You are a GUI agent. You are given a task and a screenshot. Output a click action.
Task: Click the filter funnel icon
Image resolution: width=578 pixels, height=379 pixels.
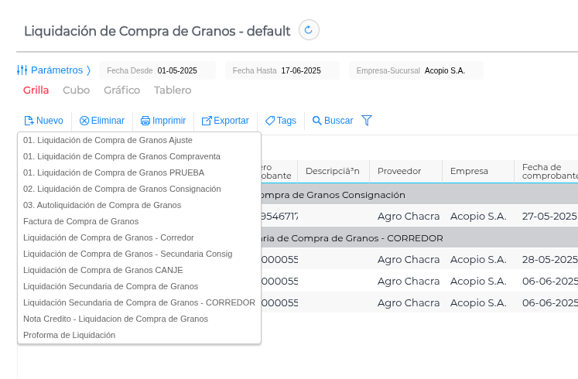click(x=367, y=121)
